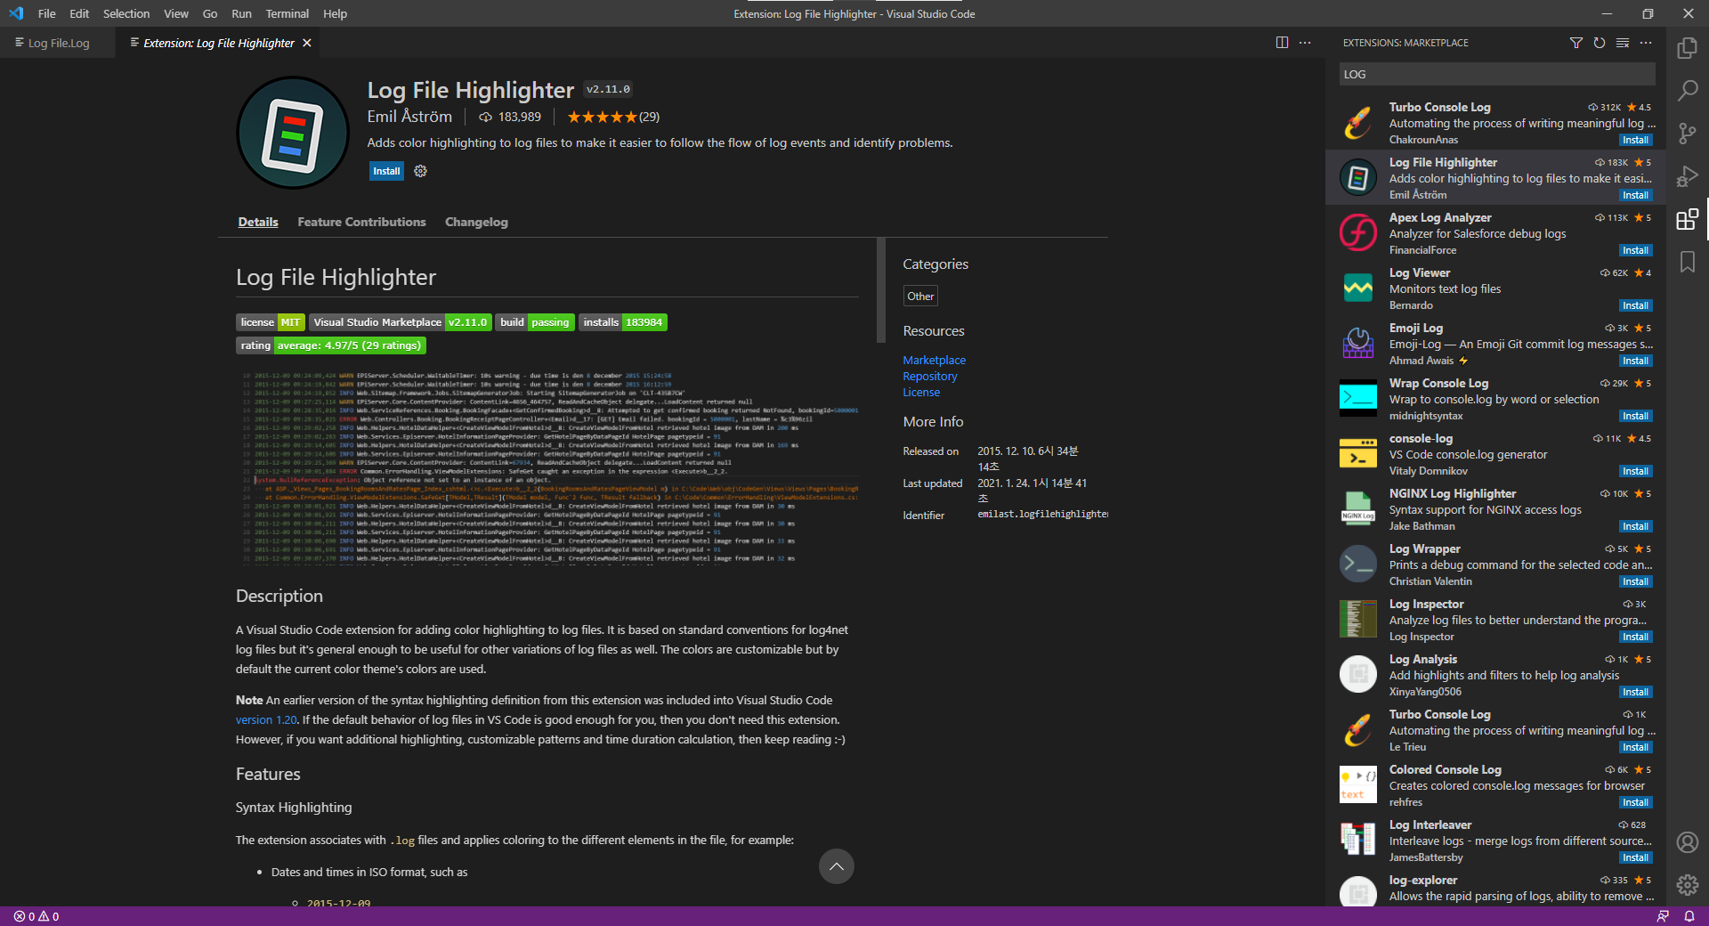Image resolution: width=1709 pixels, height=926 pixels.
Task: Select the Log Wrapper extension icon
Action: 1358,565
